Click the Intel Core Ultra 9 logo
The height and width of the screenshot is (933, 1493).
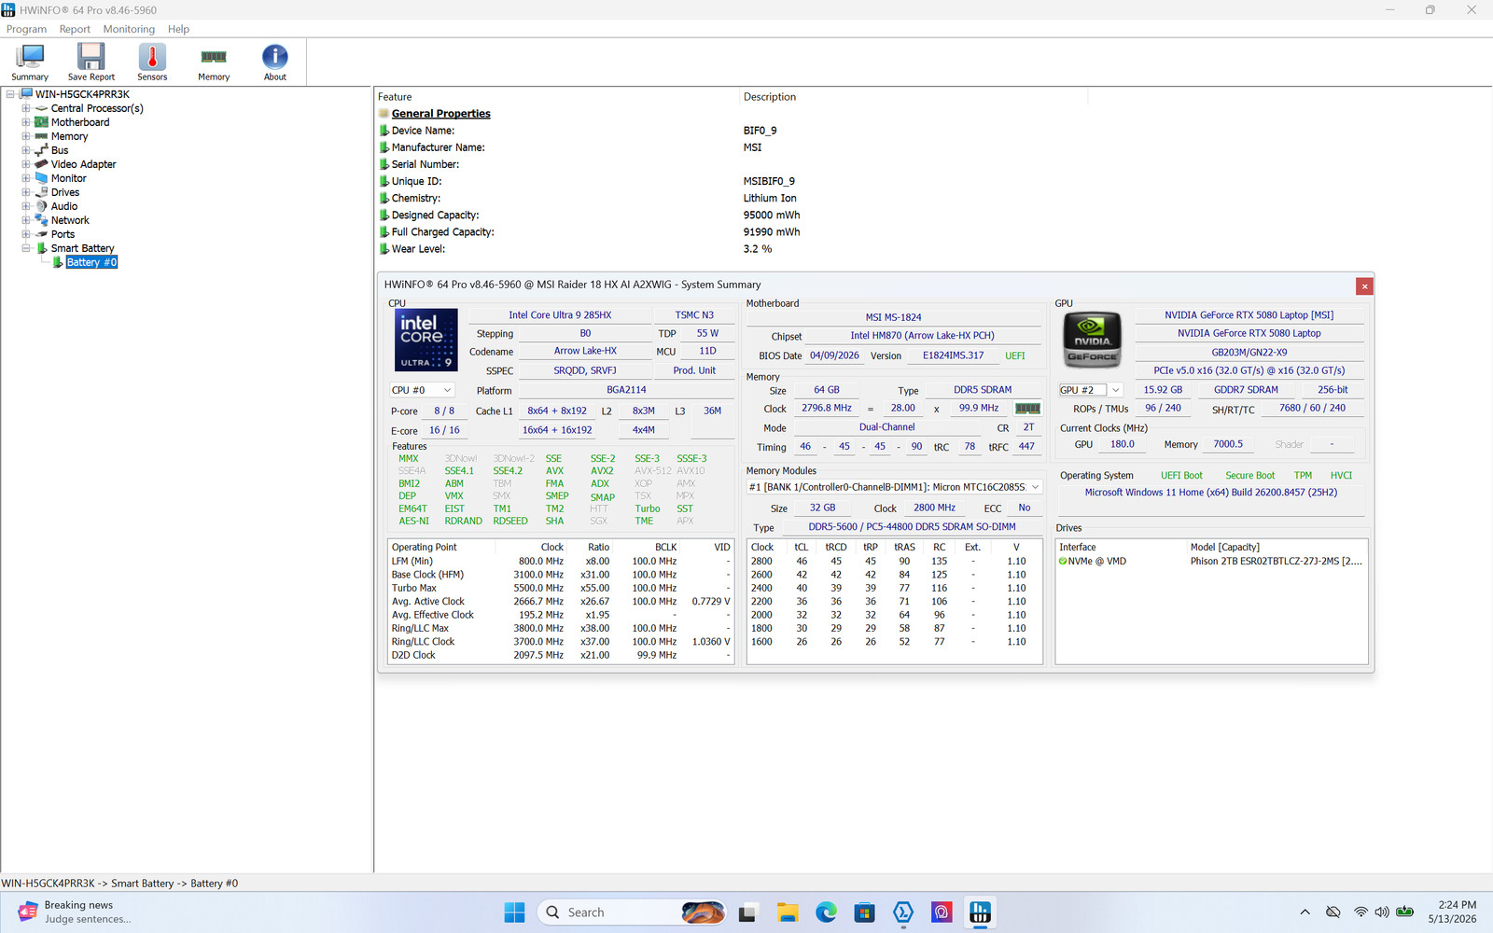426,340
